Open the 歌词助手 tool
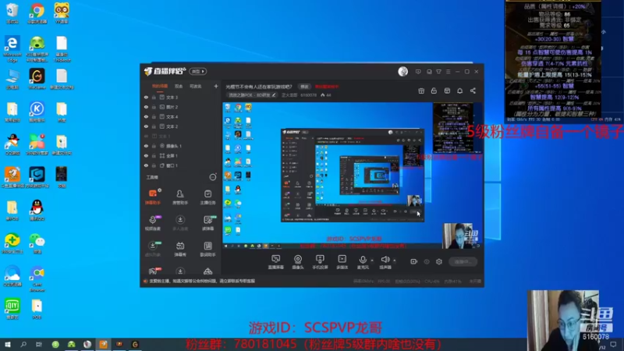 [x=207, y=249]
